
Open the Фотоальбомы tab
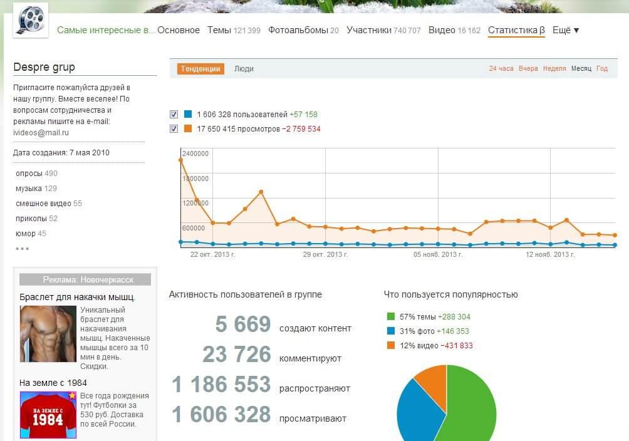point(303,30)
